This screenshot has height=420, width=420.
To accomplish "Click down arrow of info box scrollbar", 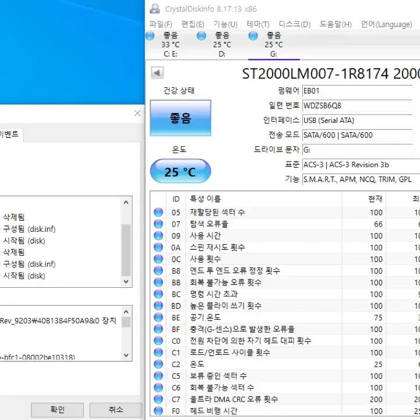I will 126,355.
